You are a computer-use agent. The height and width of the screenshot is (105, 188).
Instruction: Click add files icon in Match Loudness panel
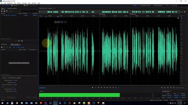click(2, 47)
